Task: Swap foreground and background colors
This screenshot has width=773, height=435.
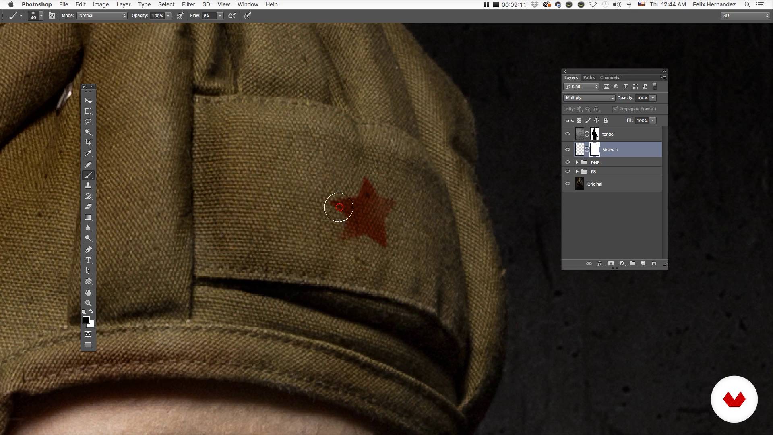Action: tap(92, 312)
